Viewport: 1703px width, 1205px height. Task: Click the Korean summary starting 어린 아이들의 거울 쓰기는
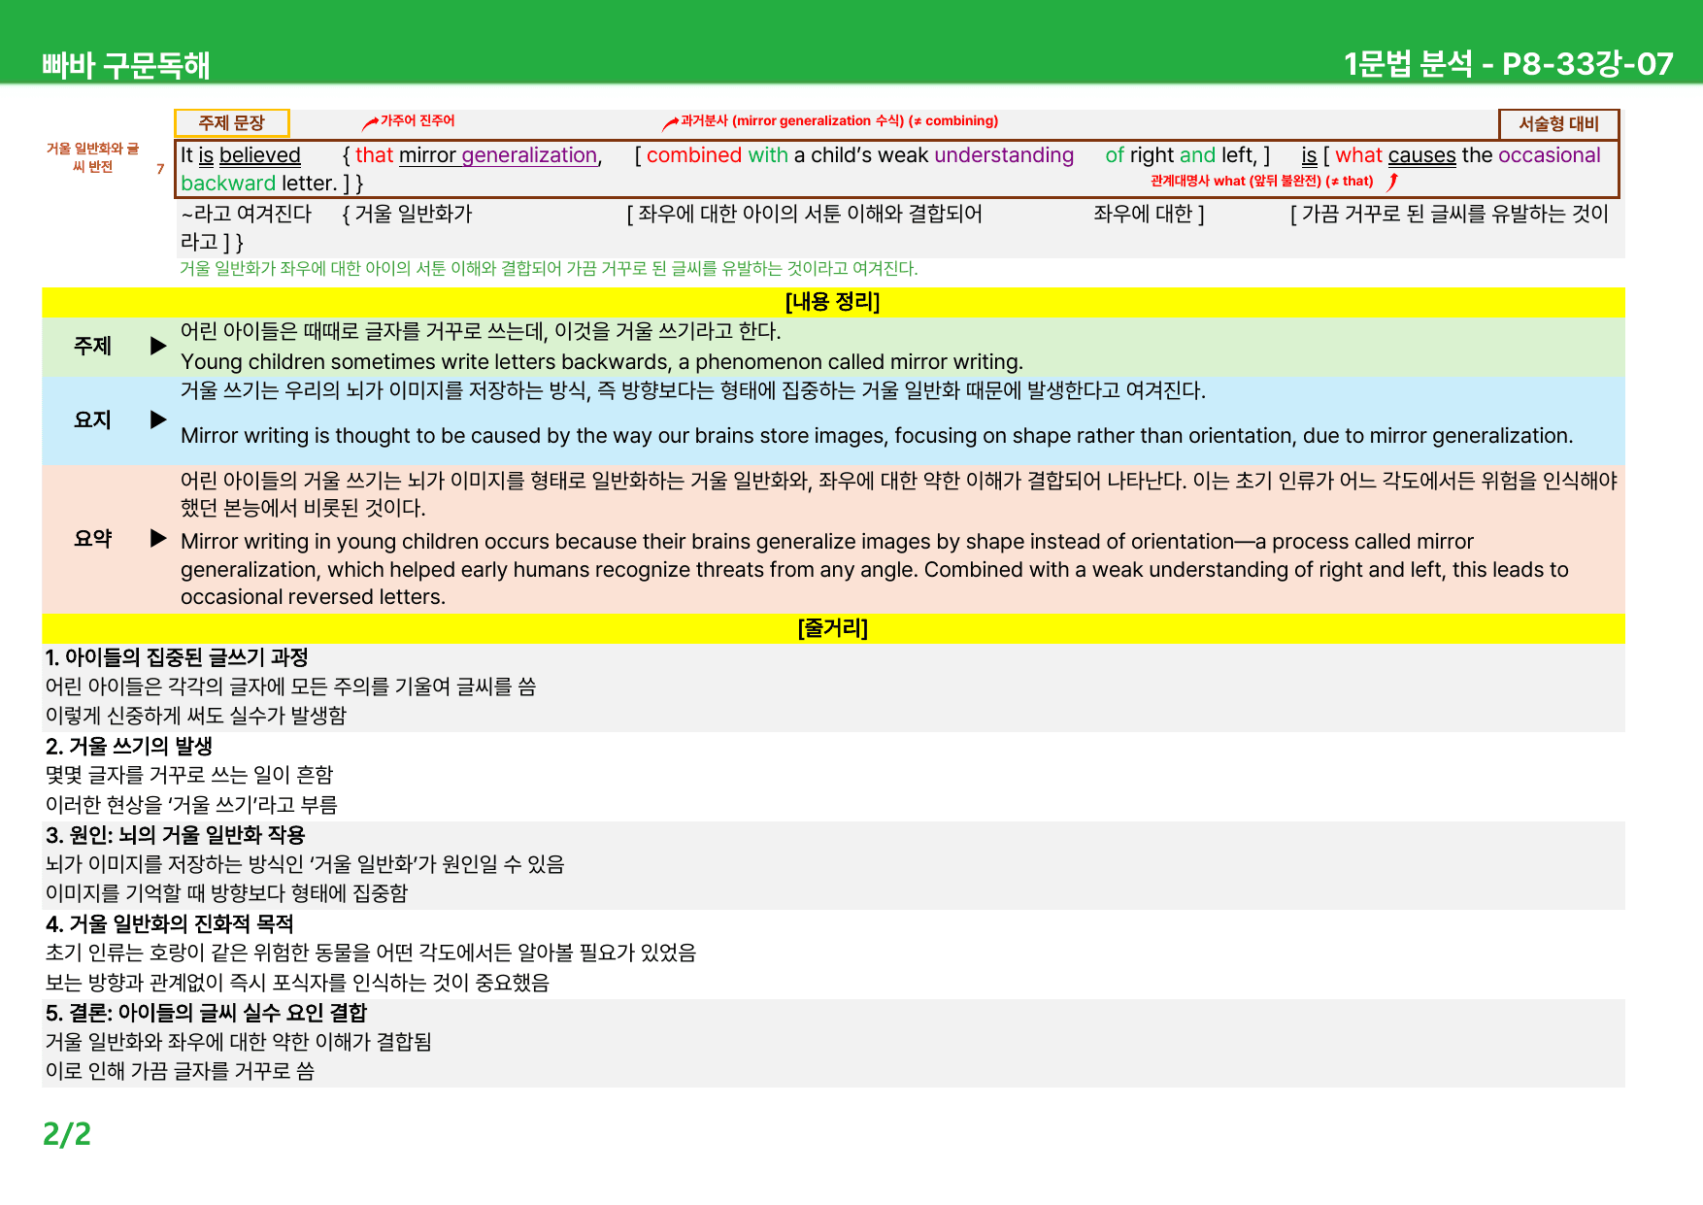pos(899,494)
